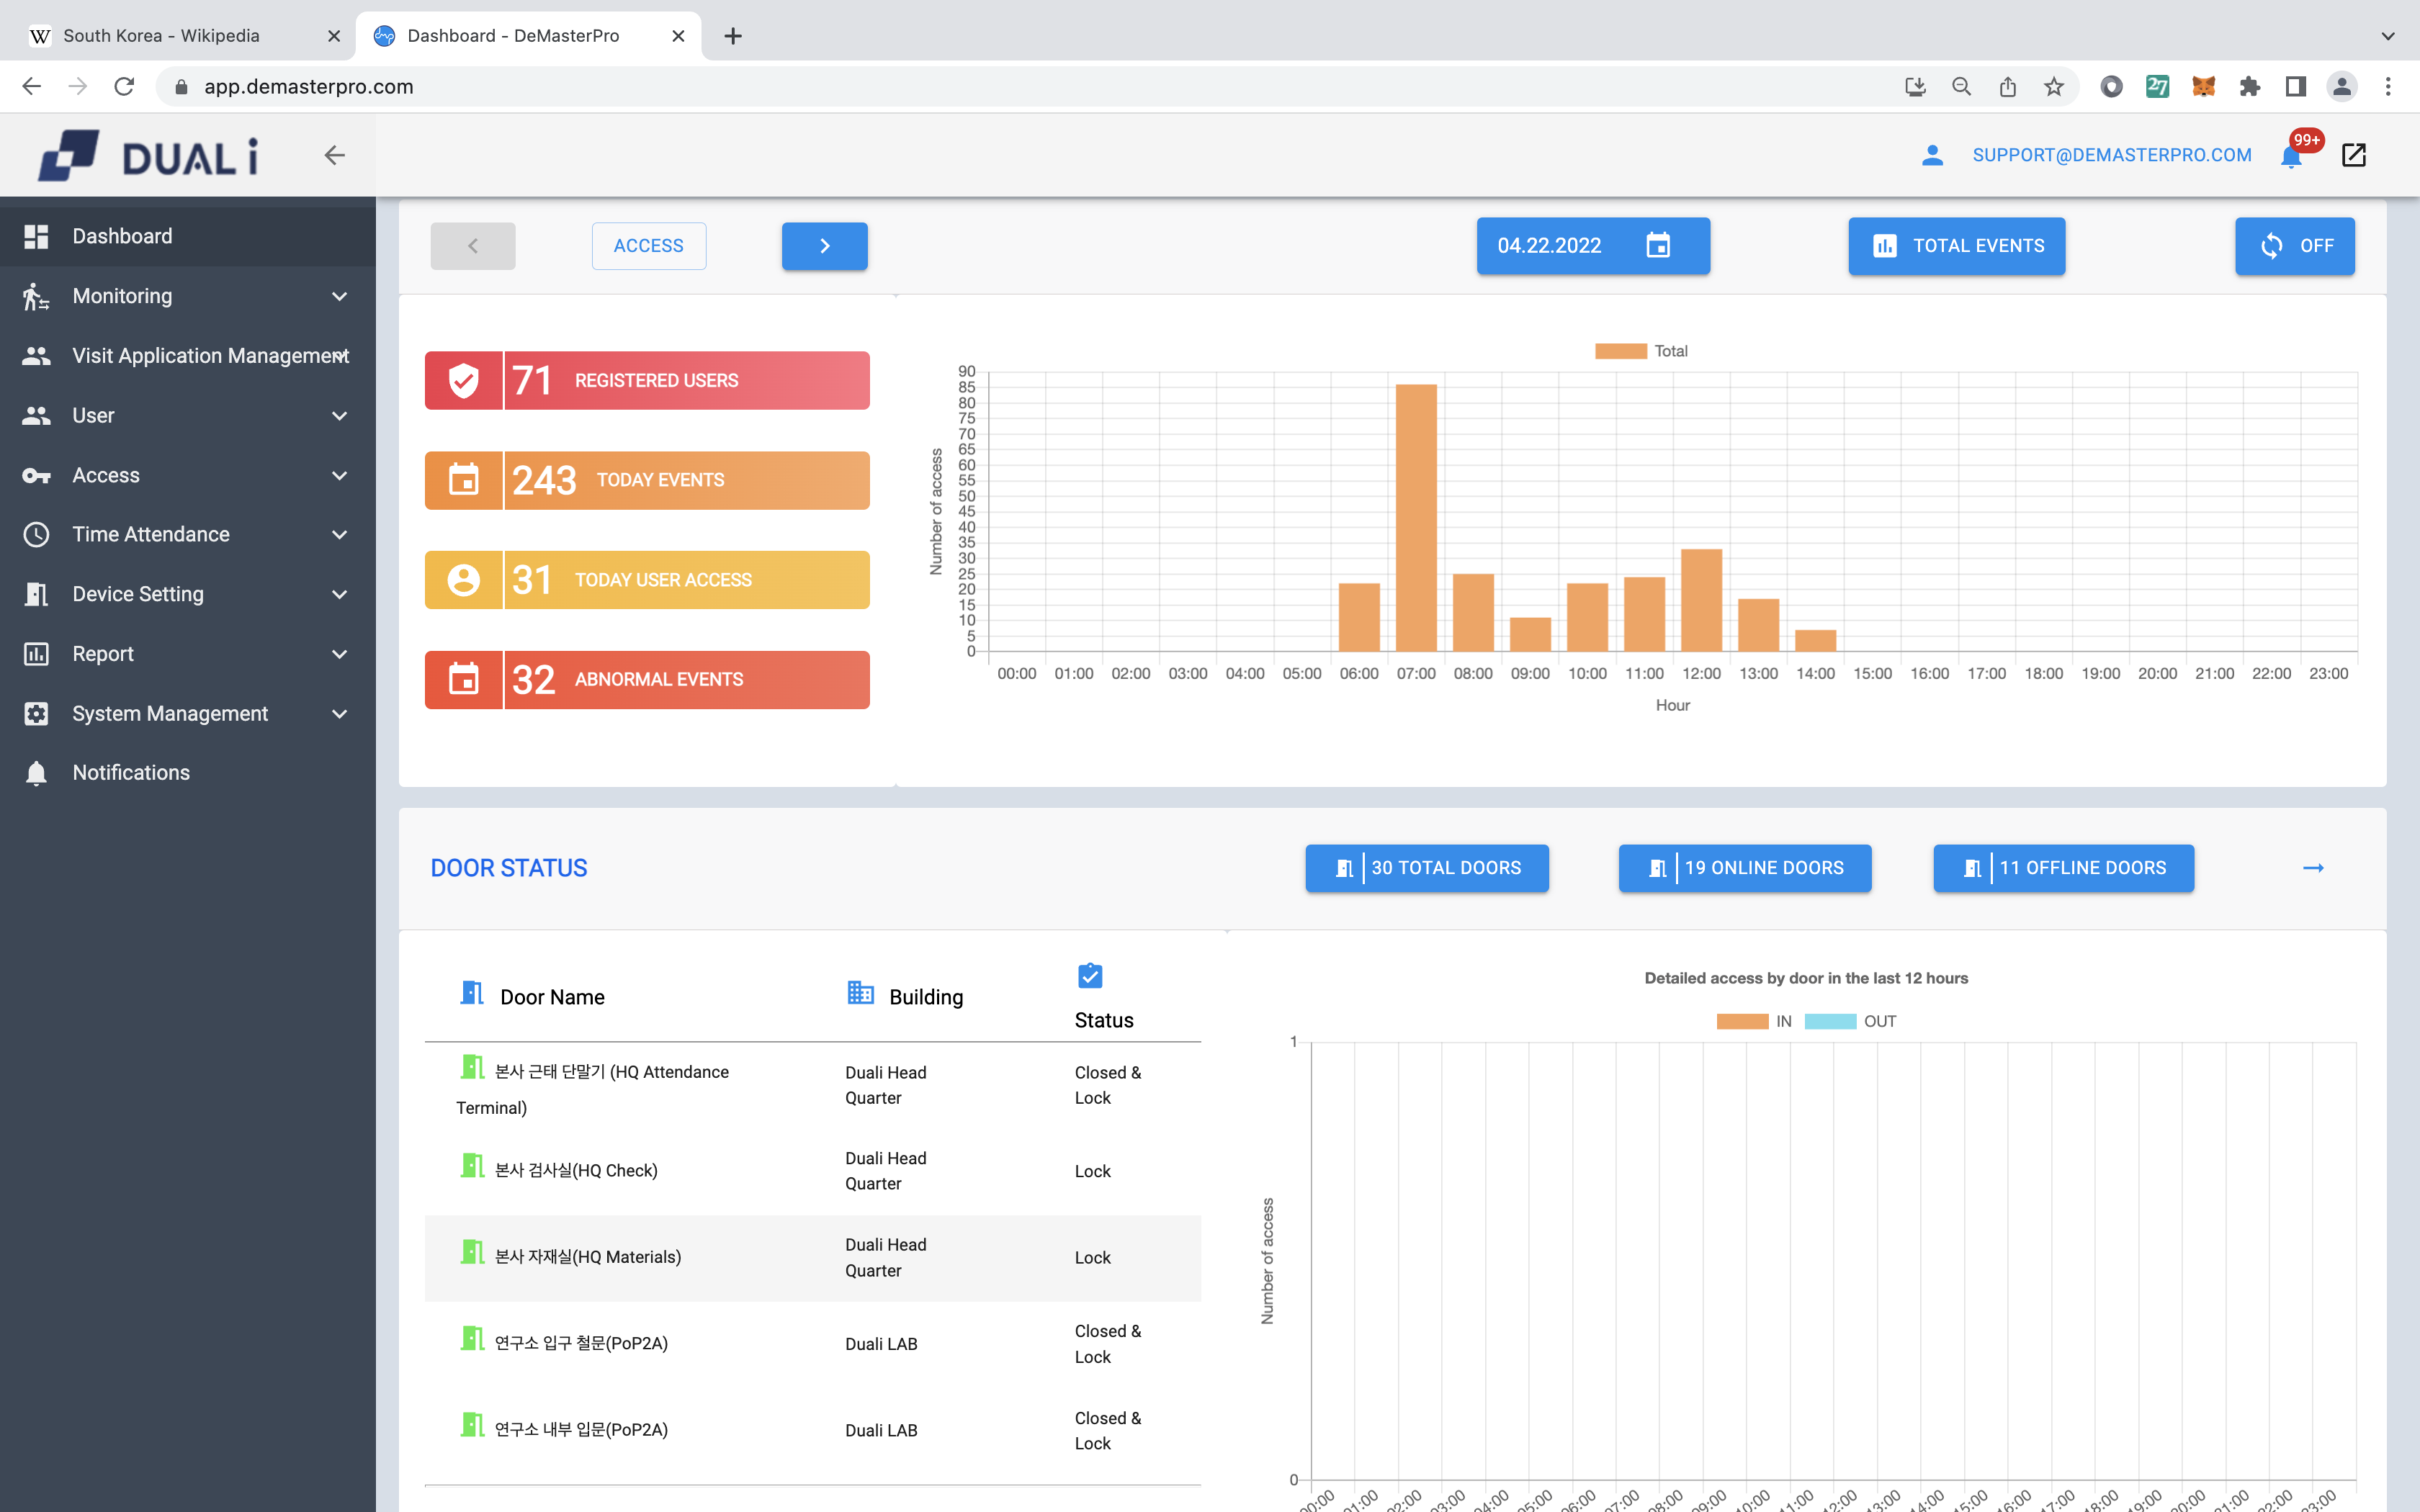
Task: Click the 07:00 bar in access chart
Action: click(1416, 518)
